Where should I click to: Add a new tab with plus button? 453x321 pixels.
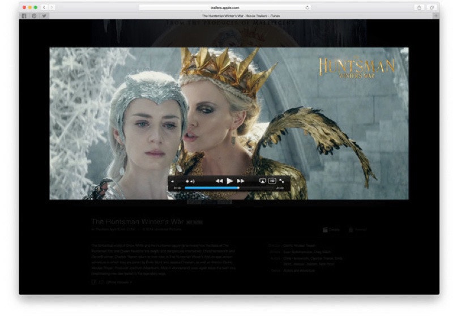(x=436, y=16)
